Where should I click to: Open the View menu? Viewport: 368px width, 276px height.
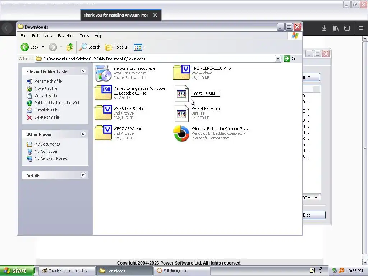48,36
